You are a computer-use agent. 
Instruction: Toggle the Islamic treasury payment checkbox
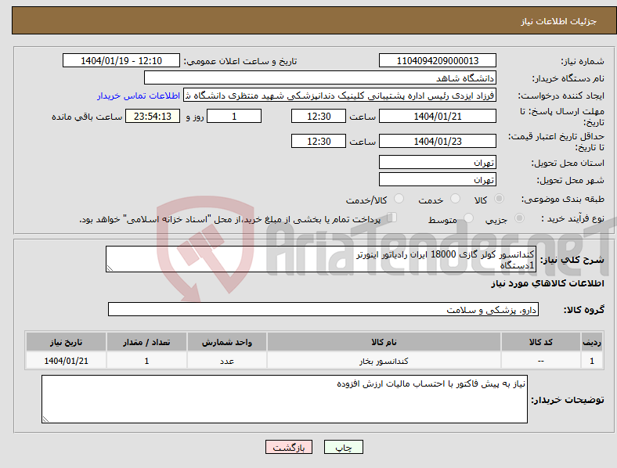click(x=392, y=218)
